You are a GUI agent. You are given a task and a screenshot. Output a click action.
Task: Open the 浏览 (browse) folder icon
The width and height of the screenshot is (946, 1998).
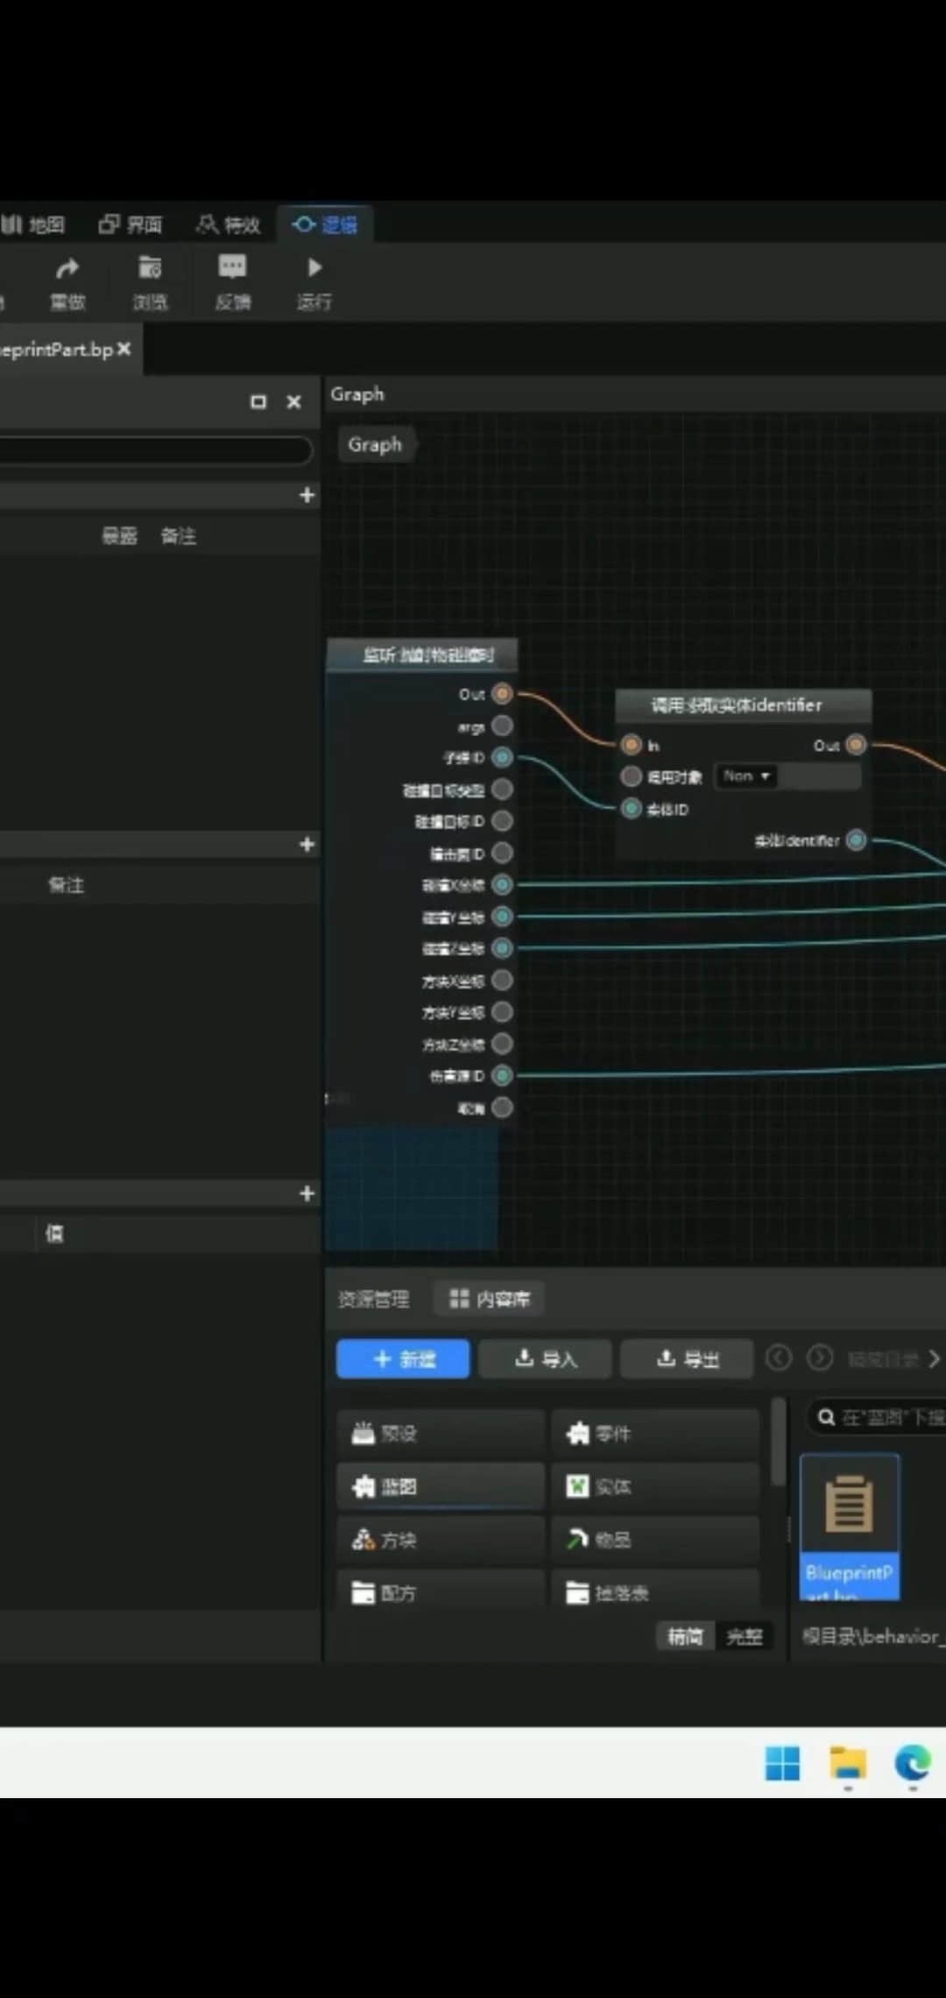click(150, 268)
